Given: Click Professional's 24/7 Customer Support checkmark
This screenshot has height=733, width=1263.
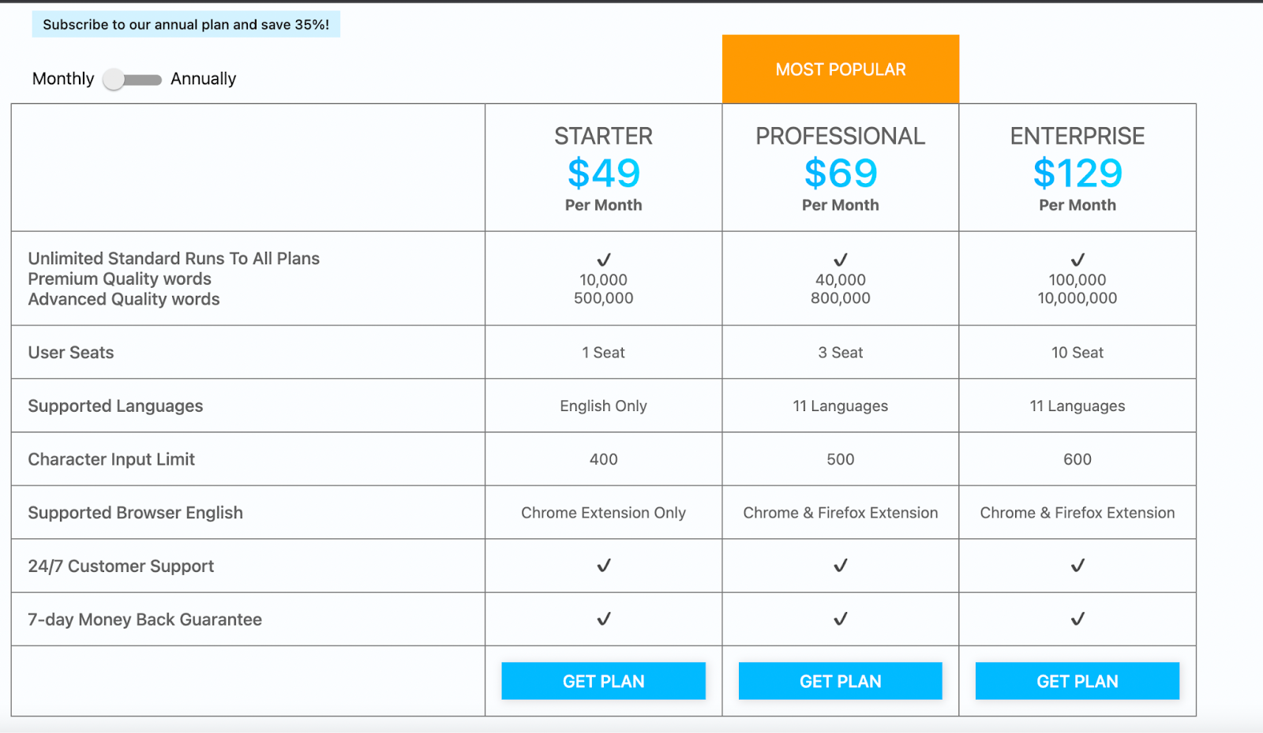Looking at the screenshot, I should point(841,566).
